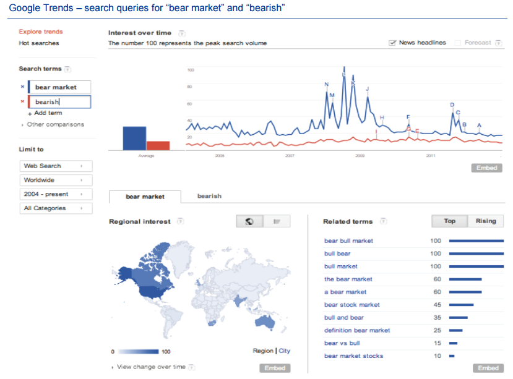Switch regional breakdown to Region

(x=263, y=351)
